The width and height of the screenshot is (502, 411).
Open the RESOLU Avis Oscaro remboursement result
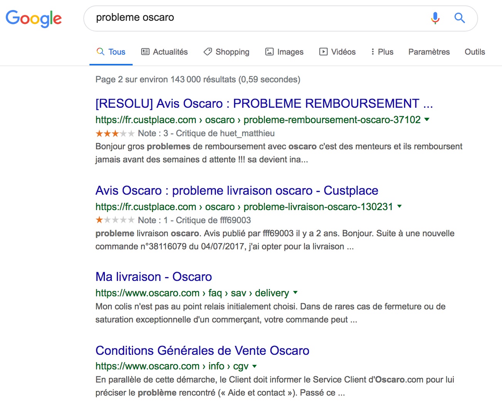pyautogui.click(x=264, y=104)
